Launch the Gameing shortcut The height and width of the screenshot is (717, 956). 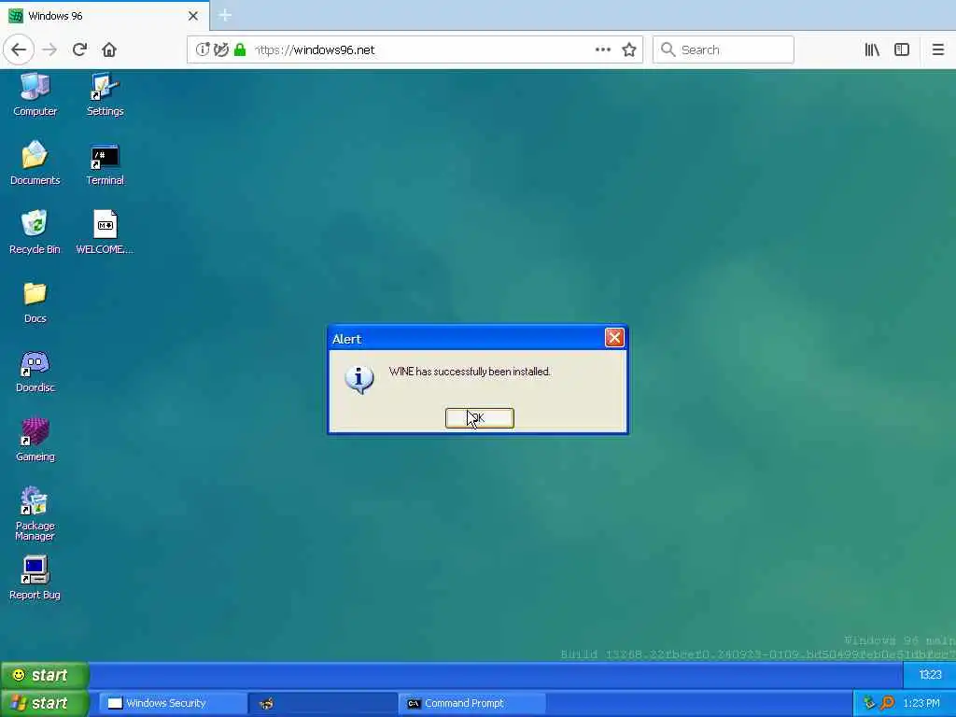(35, 441)
